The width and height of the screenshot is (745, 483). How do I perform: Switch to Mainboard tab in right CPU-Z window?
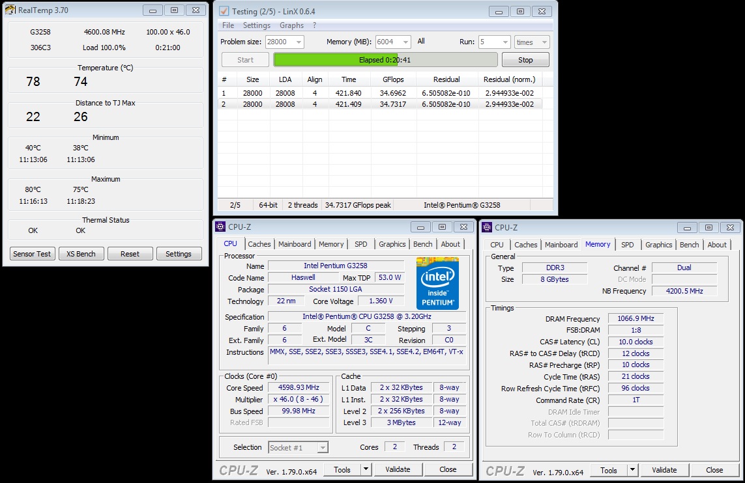(561, 244)
